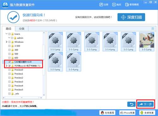Open the 使用教程 tutorial link
The width and height of the screenshot is (158, 116).
(x=132, y=5)
